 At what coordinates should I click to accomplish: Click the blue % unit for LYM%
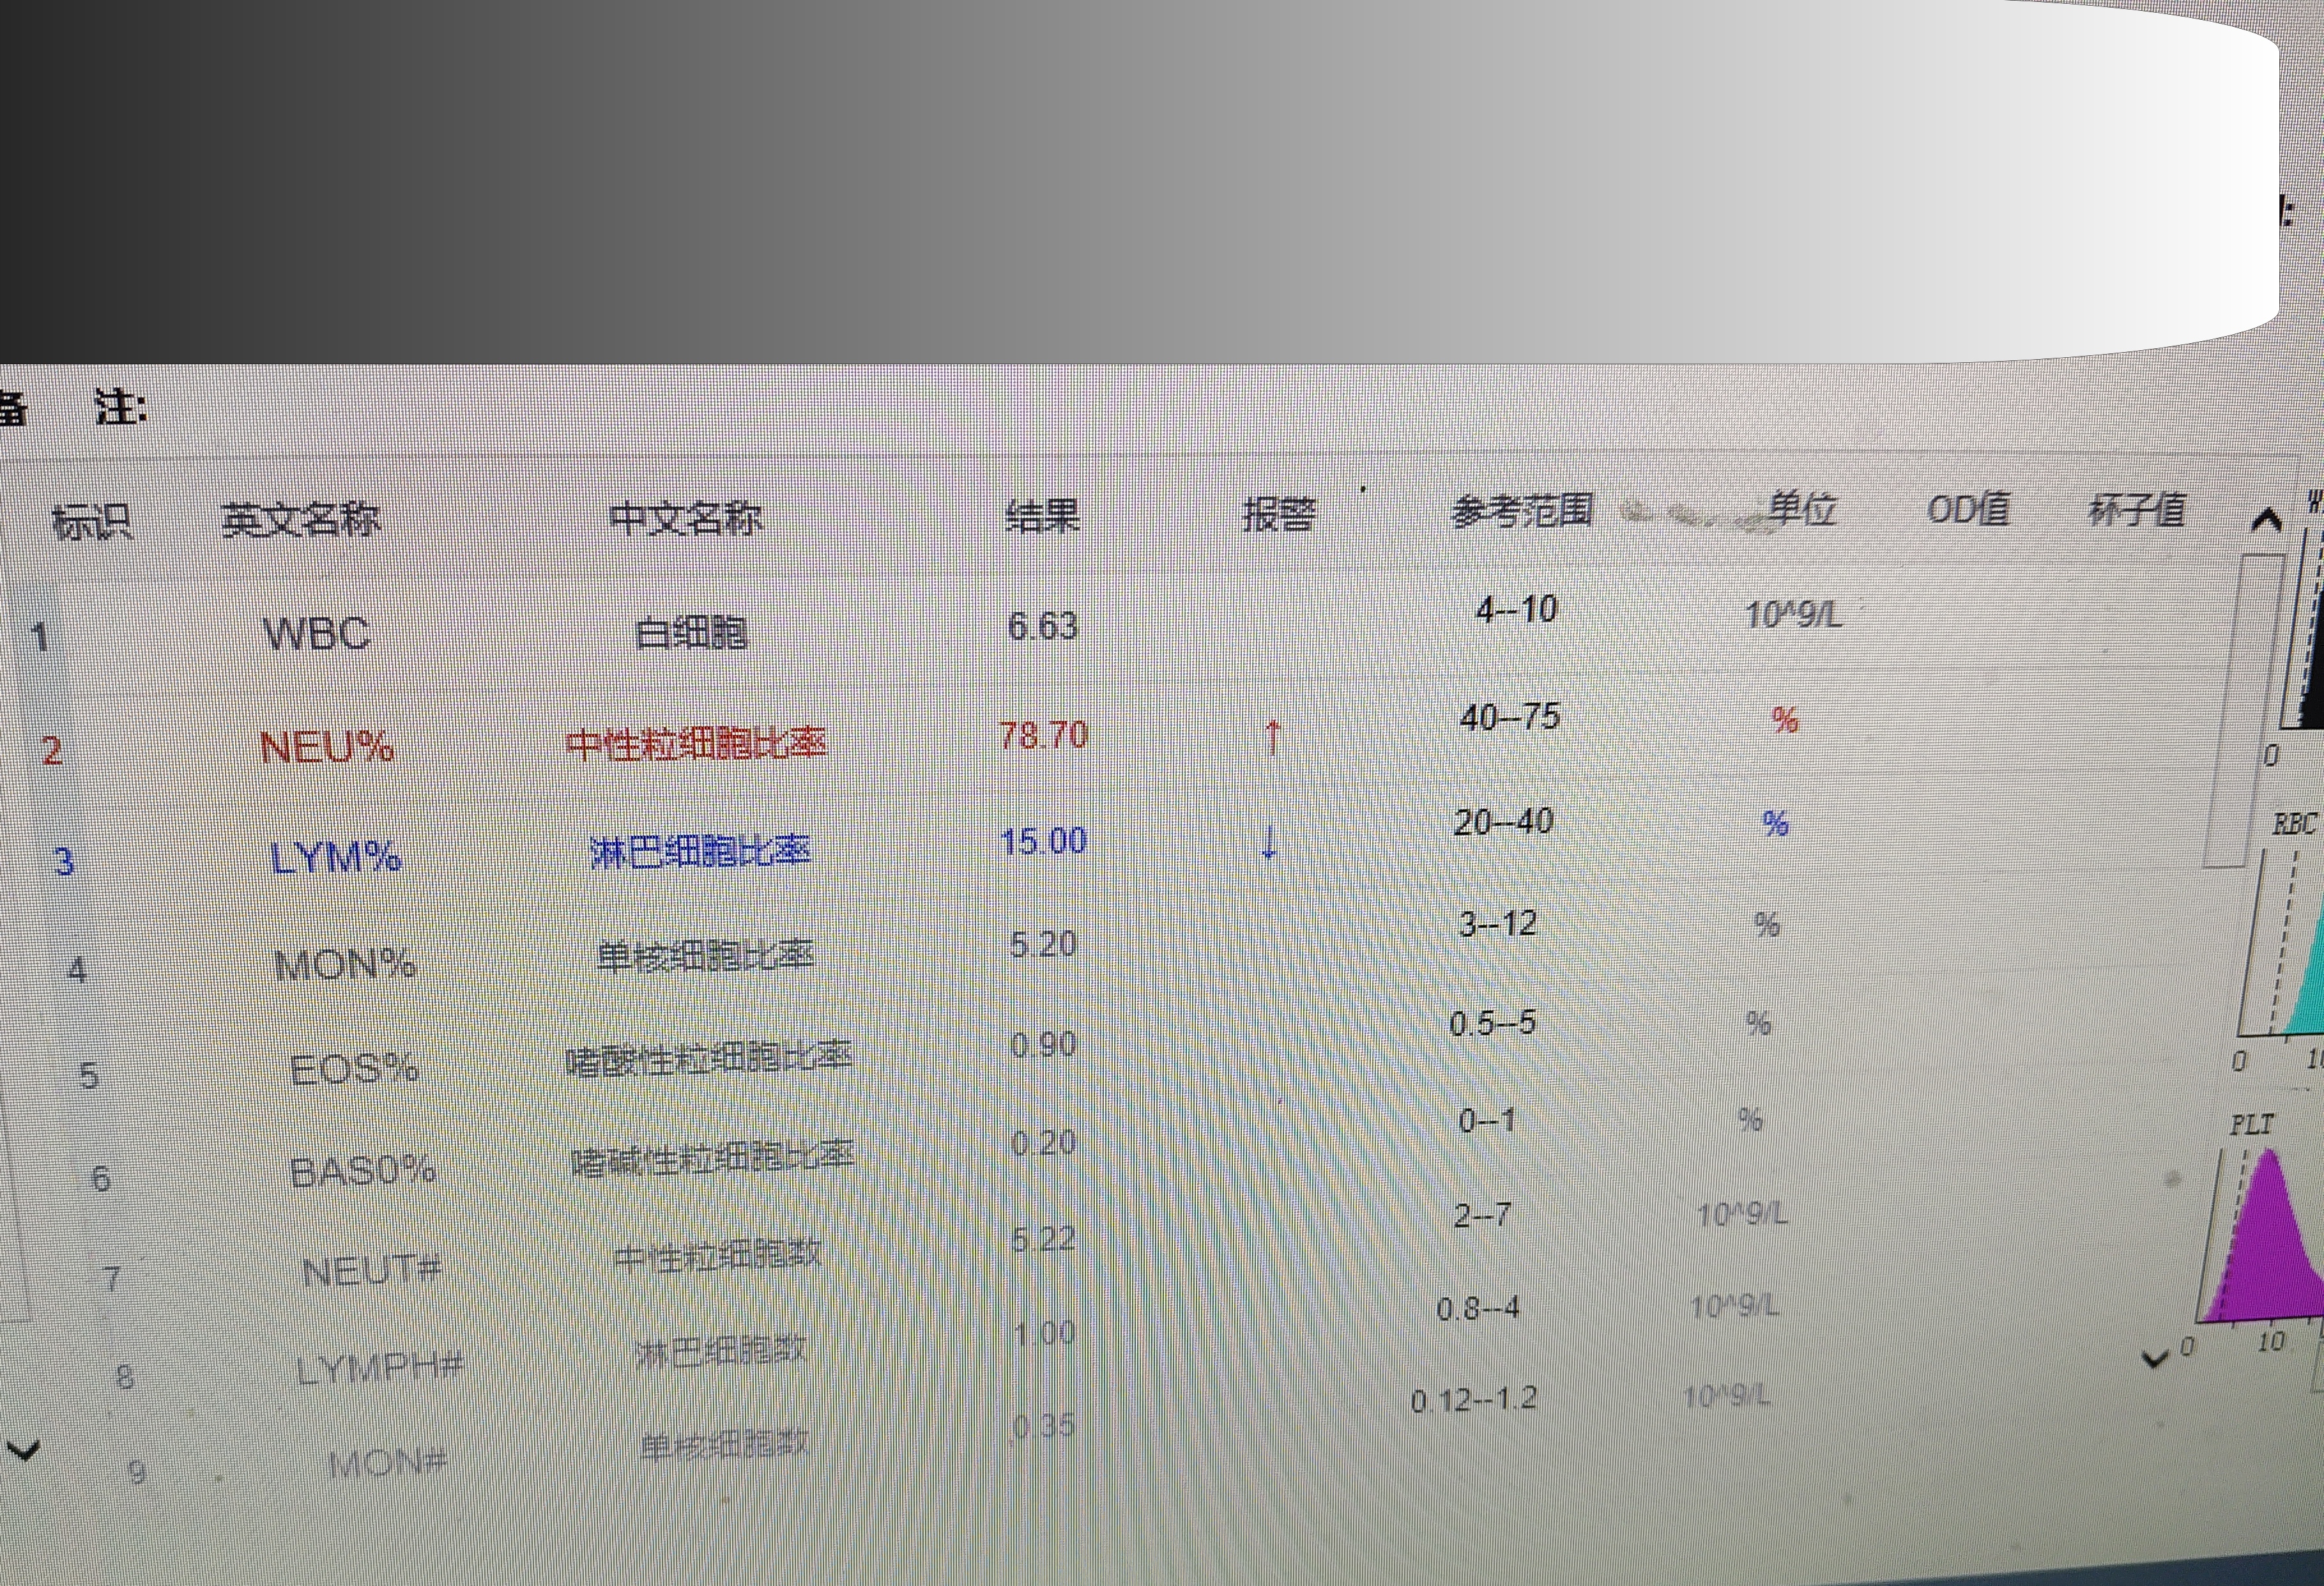pyautogui.click(x=1776, y=824)
